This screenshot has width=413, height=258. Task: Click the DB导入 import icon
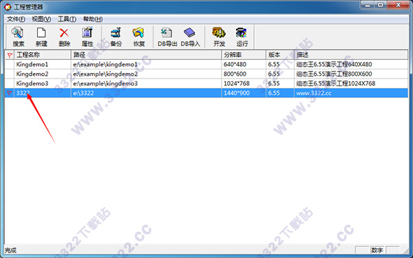(x=190, y=37)
